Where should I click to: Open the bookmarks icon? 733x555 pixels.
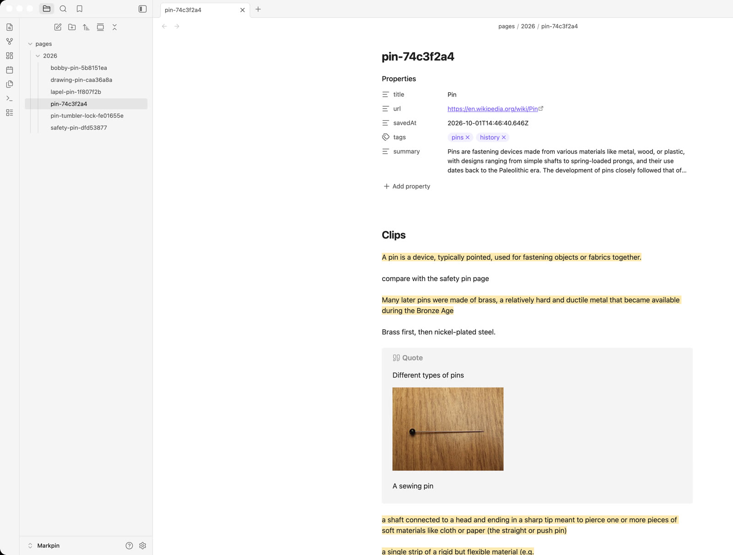[80, 9]
